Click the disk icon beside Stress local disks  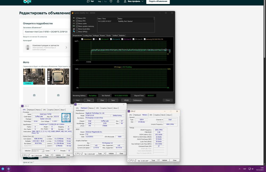click(x=74, y=29)
